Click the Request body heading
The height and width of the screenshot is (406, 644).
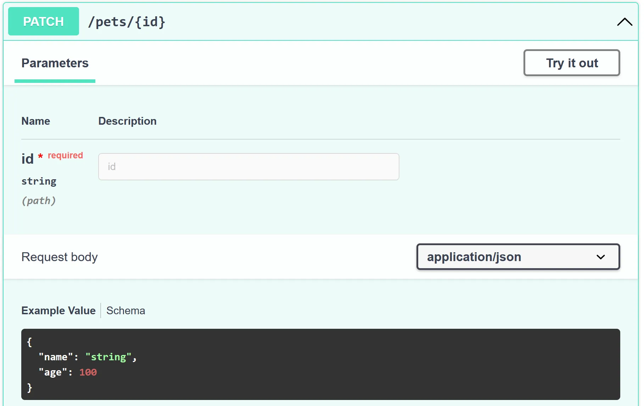pos(60,257)
